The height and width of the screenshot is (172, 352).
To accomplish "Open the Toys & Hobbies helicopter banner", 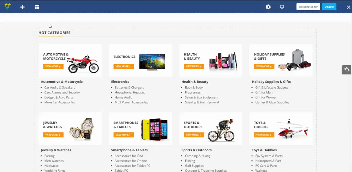I will tap(281, 129).
